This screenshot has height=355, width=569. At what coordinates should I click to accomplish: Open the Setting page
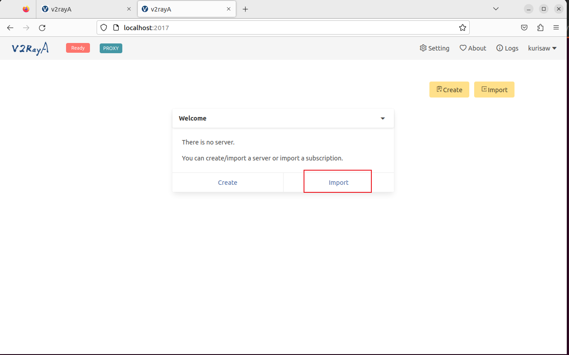(434, 48)
